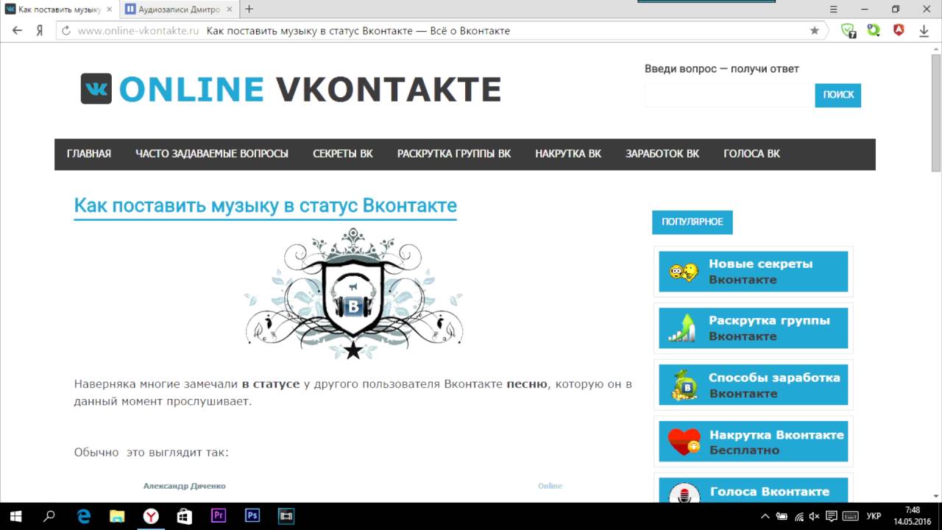
Task: Click 'Введи вопрос — получи ответ' label
Action: 722,69
